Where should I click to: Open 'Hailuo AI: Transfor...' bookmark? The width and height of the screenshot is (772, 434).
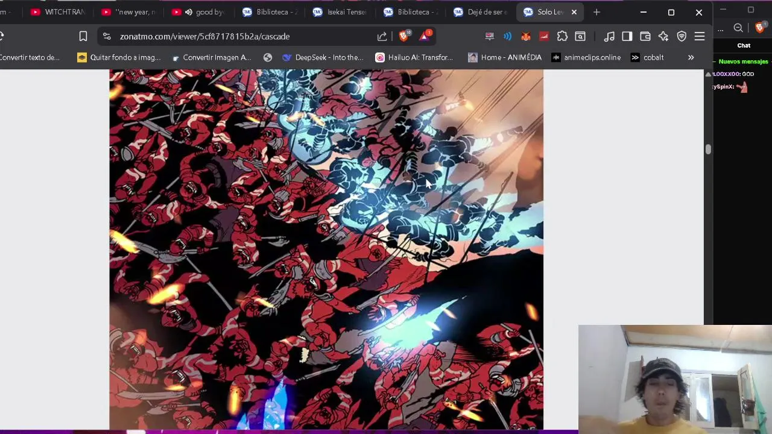point(414,57)
